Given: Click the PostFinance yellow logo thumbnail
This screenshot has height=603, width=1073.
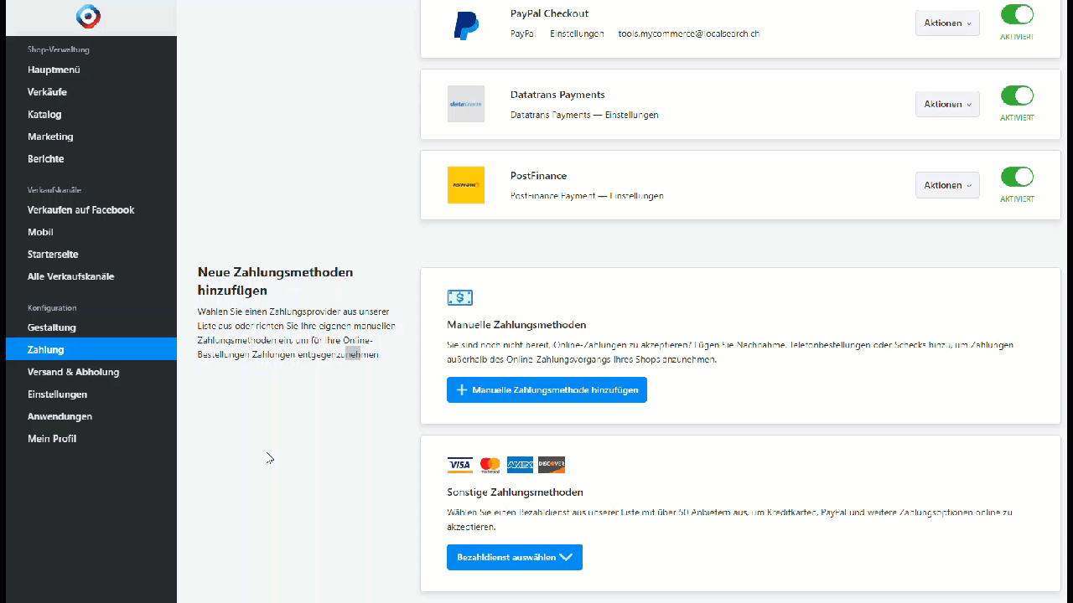Looking at the screenshot, I should click(466, 185).
